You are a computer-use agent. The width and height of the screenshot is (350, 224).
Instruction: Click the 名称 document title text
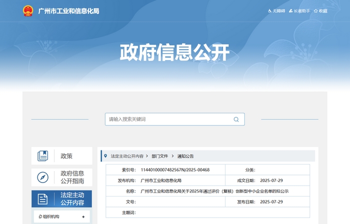coord(214,191)
